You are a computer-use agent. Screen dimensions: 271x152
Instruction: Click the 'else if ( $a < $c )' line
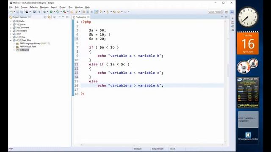[x=109, y=64]
